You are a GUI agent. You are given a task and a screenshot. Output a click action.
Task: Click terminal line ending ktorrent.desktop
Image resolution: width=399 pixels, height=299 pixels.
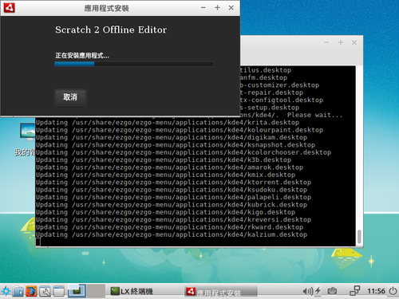(x=174, y=183)
